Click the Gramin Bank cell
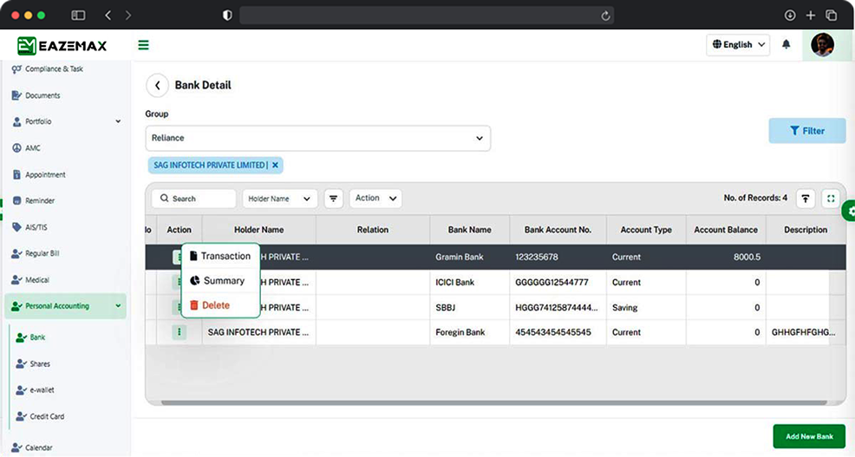Image resolution: width=855 pixels, height=457 pixels. [469, 257]
